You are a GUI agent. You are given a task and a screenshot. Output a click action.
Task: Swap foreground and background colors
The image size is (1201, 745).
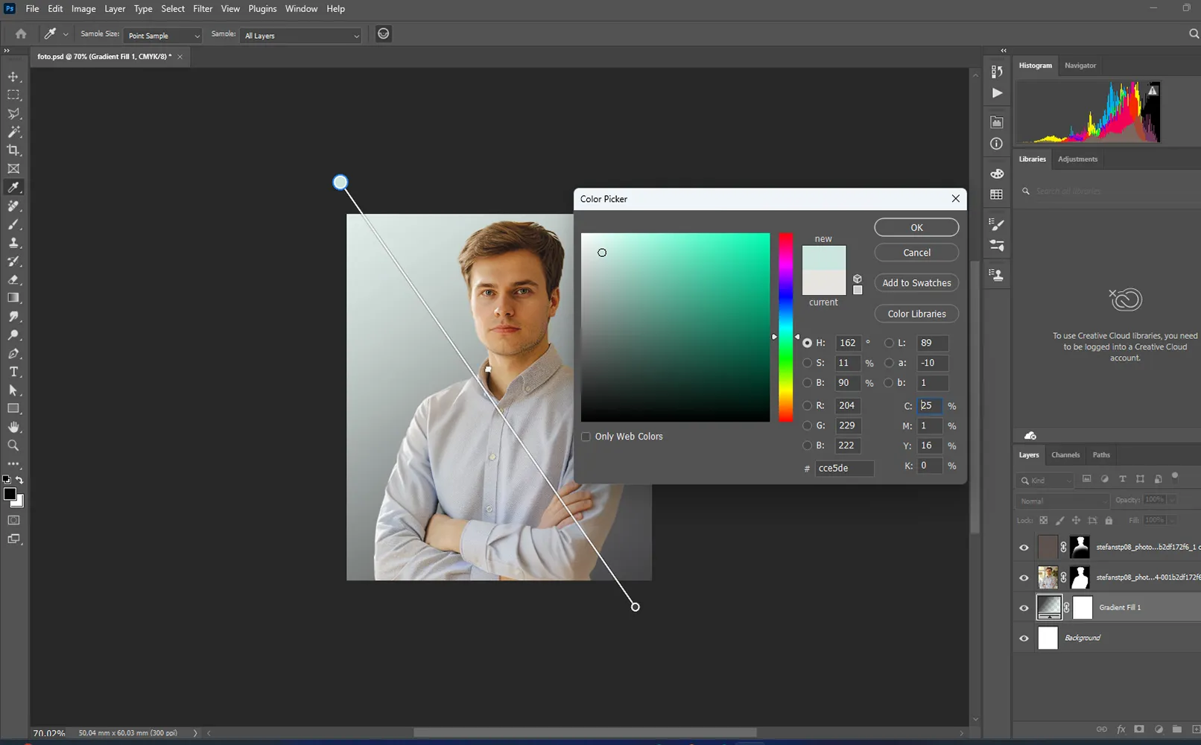coord(20,481)
